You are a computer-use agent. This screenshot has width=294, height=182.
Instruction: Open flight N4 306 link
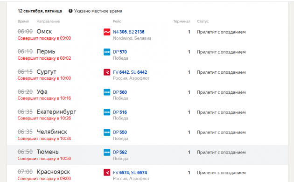120,32
